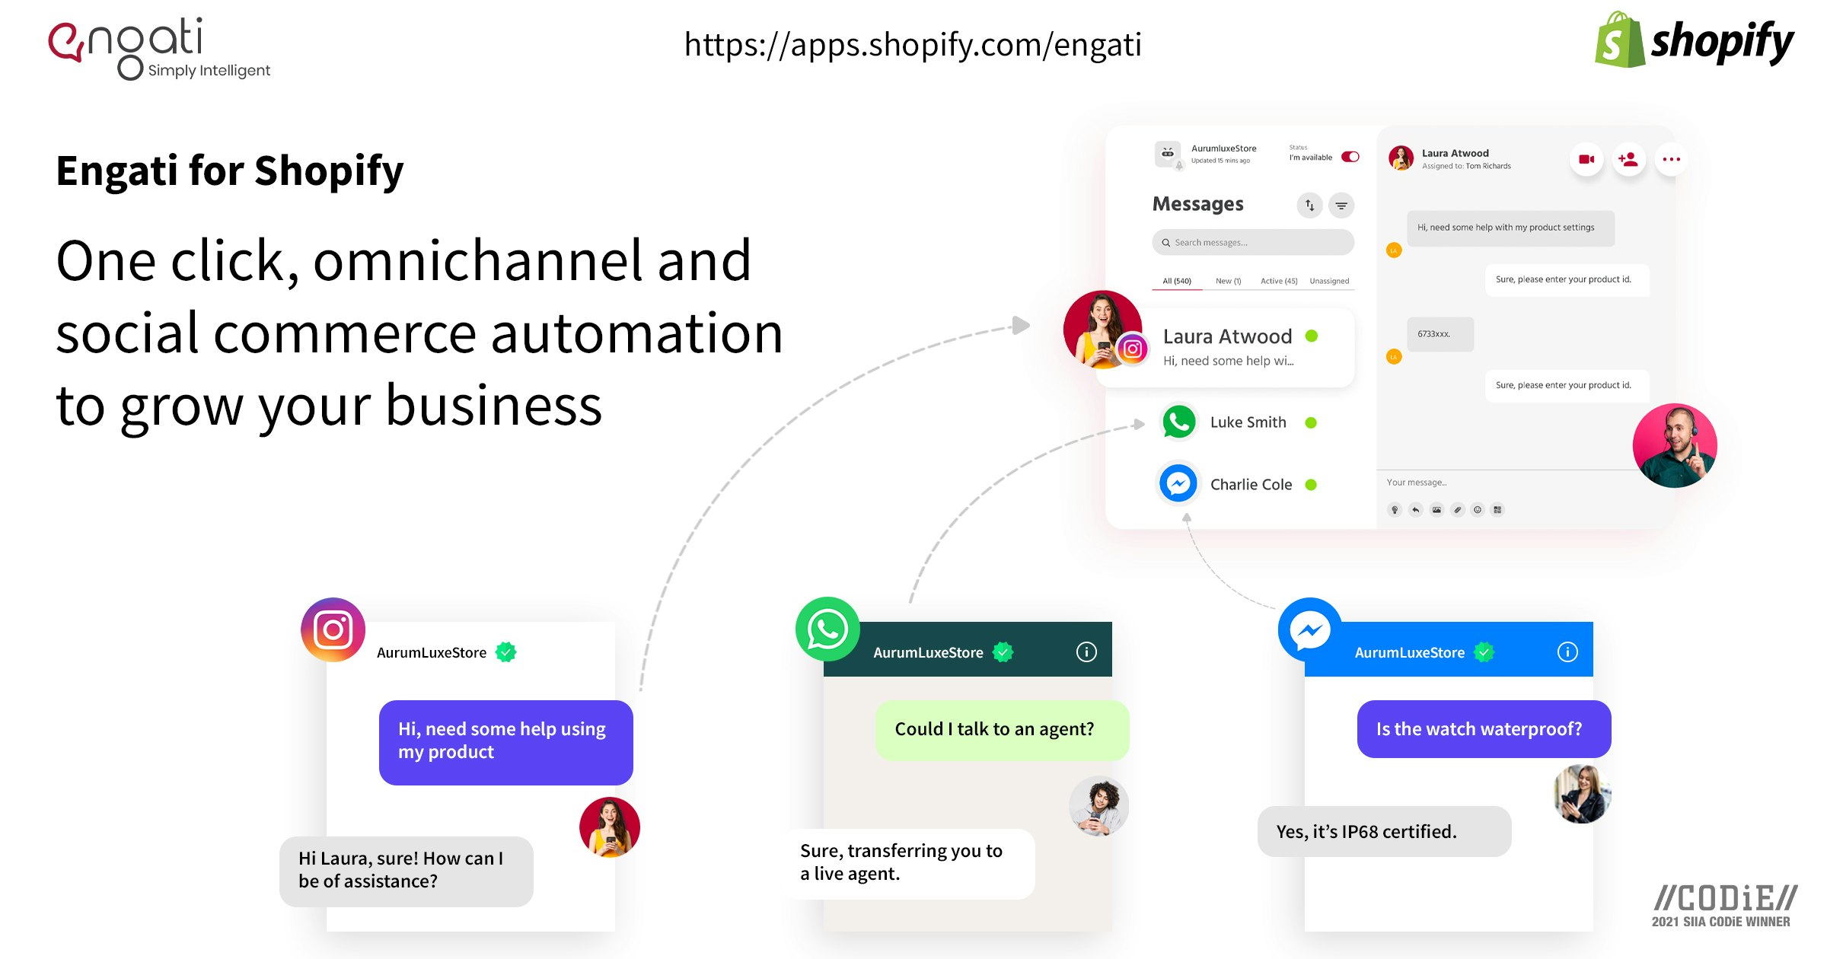Click the image attachment icon in composer

pos(1436,510)
